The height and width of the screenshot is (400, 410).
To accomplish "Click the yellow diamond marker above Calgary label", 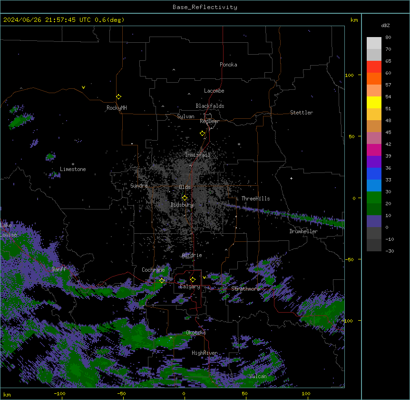I will click(x=193, y=280).
